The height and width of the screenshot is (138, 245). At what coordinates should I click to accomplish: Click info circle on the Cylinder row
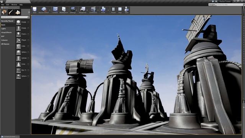click(x=28, y=58)
